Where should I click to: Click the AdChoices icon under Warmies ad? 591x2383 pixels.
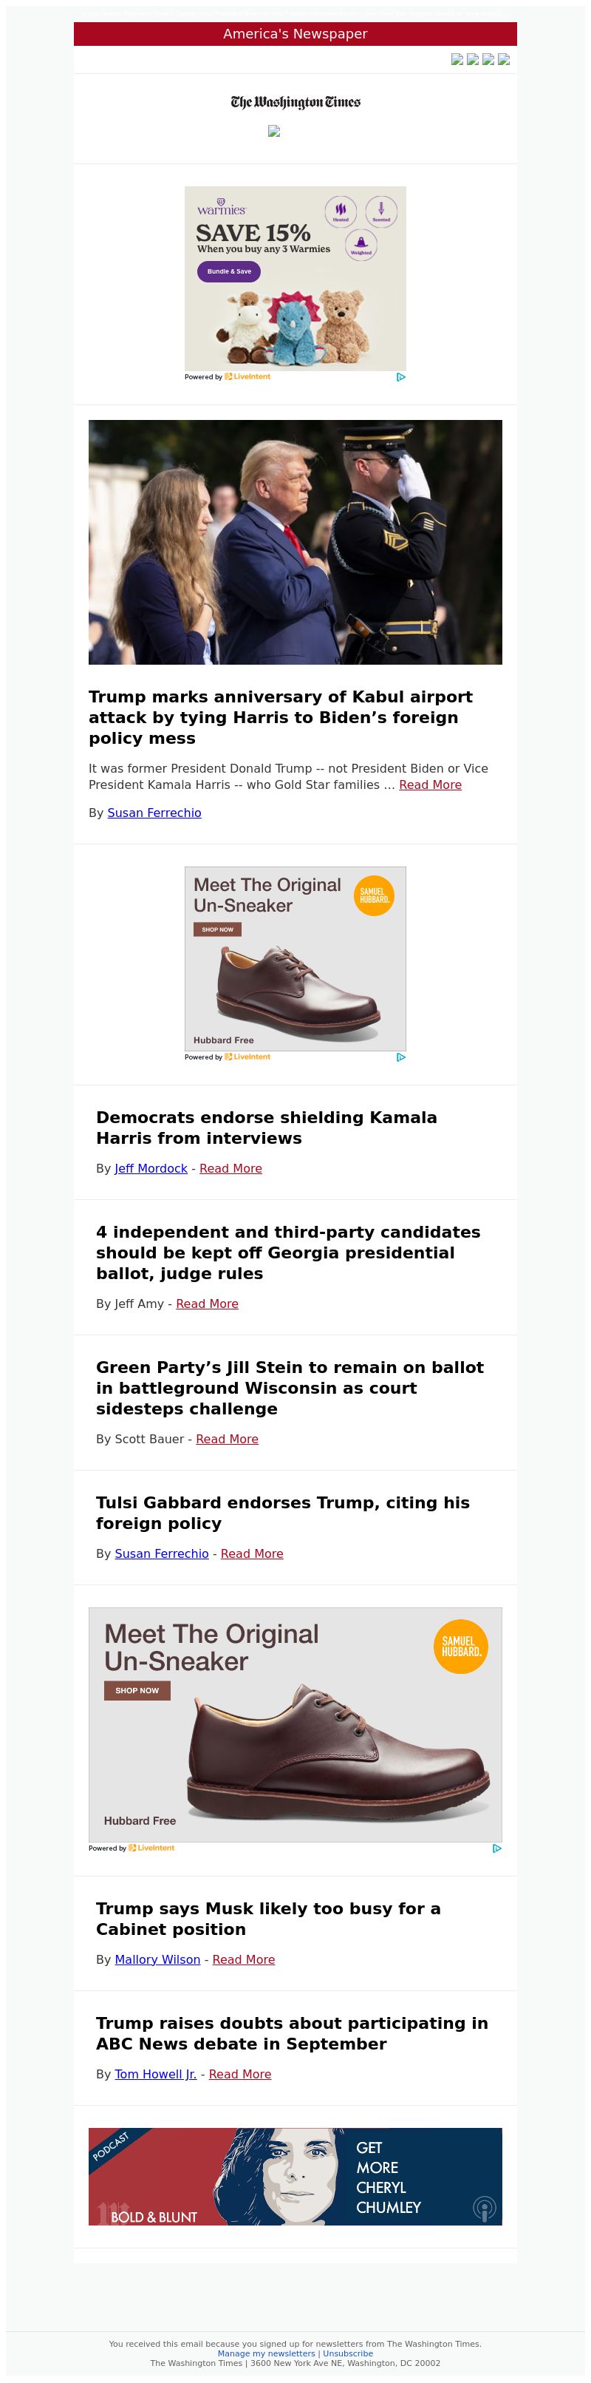(400, 377)
